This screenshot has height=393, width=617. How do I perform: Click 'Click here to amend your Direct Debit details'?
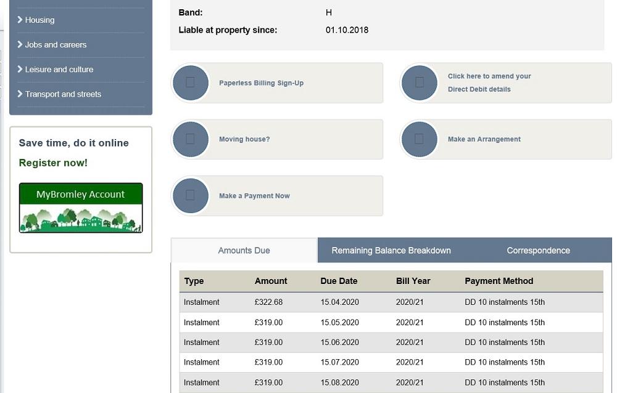489,83
